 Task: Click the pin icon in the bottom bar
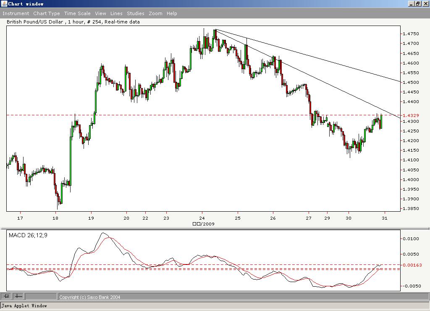6,296
